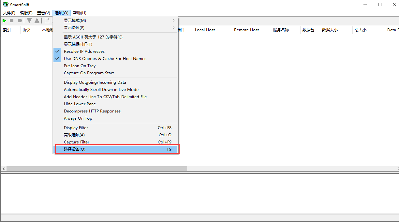Enable Put Icon On Tray option
Screen dimensions: 399x222
coord(80,66)
